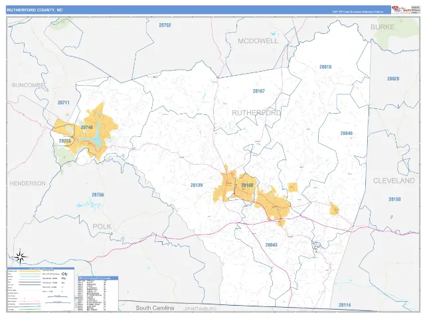The image size is (425, 319).
Task: Click the ZIP Code index table header
Action: pyautogui.click(x=98, y=278)
